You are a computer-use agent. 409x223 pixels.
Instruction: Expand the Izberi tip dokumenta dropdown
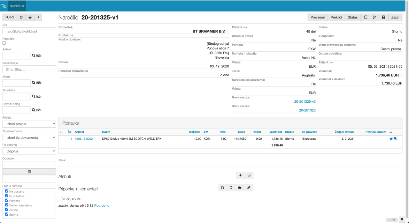[x=29, y=138]
